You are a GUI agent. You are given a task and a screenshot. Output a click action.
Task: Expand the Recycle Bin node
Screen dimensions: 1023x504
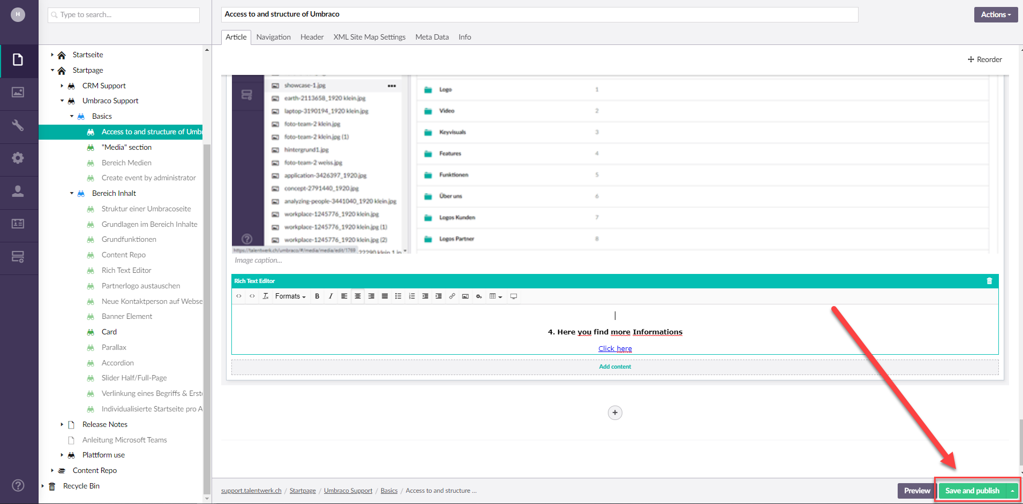tap(43, 486)
